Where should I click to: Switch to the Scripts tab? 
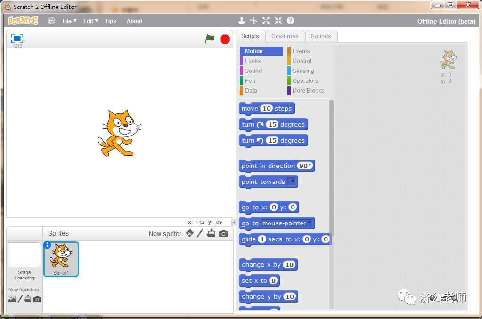pos(250,36)
